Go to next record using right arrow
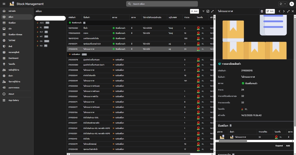This screenshot has height=155, width=296. [284, 11]
